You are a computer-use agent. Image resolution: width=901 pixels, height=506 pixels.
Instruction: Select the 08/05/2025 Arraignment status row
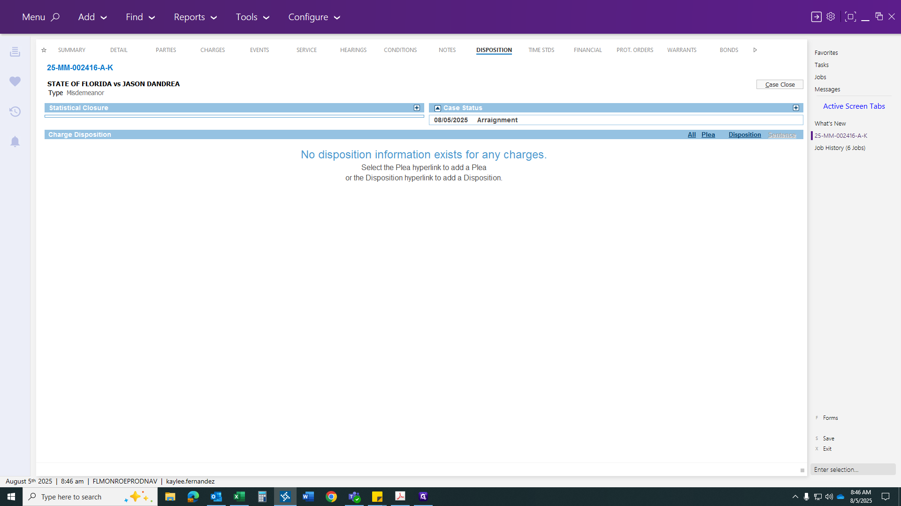pyautogui.click(x=616, y=120)
